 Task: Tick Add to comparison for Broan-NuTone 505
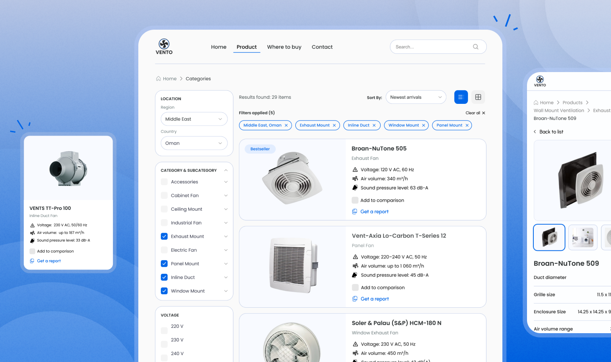[x=355, y=200]
